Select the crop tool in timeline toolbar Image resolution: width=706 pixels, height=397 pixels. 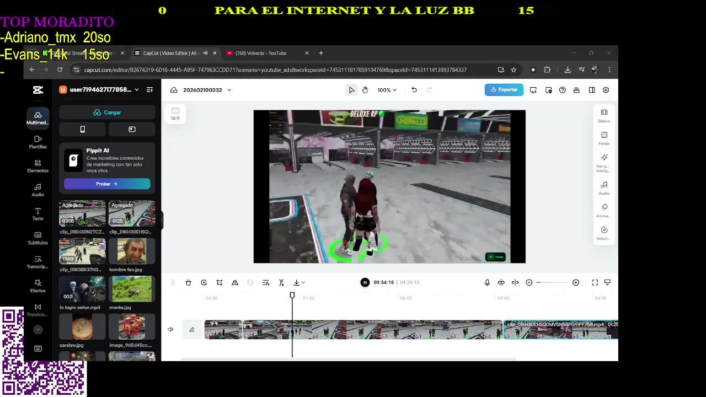tap(220, 283)
